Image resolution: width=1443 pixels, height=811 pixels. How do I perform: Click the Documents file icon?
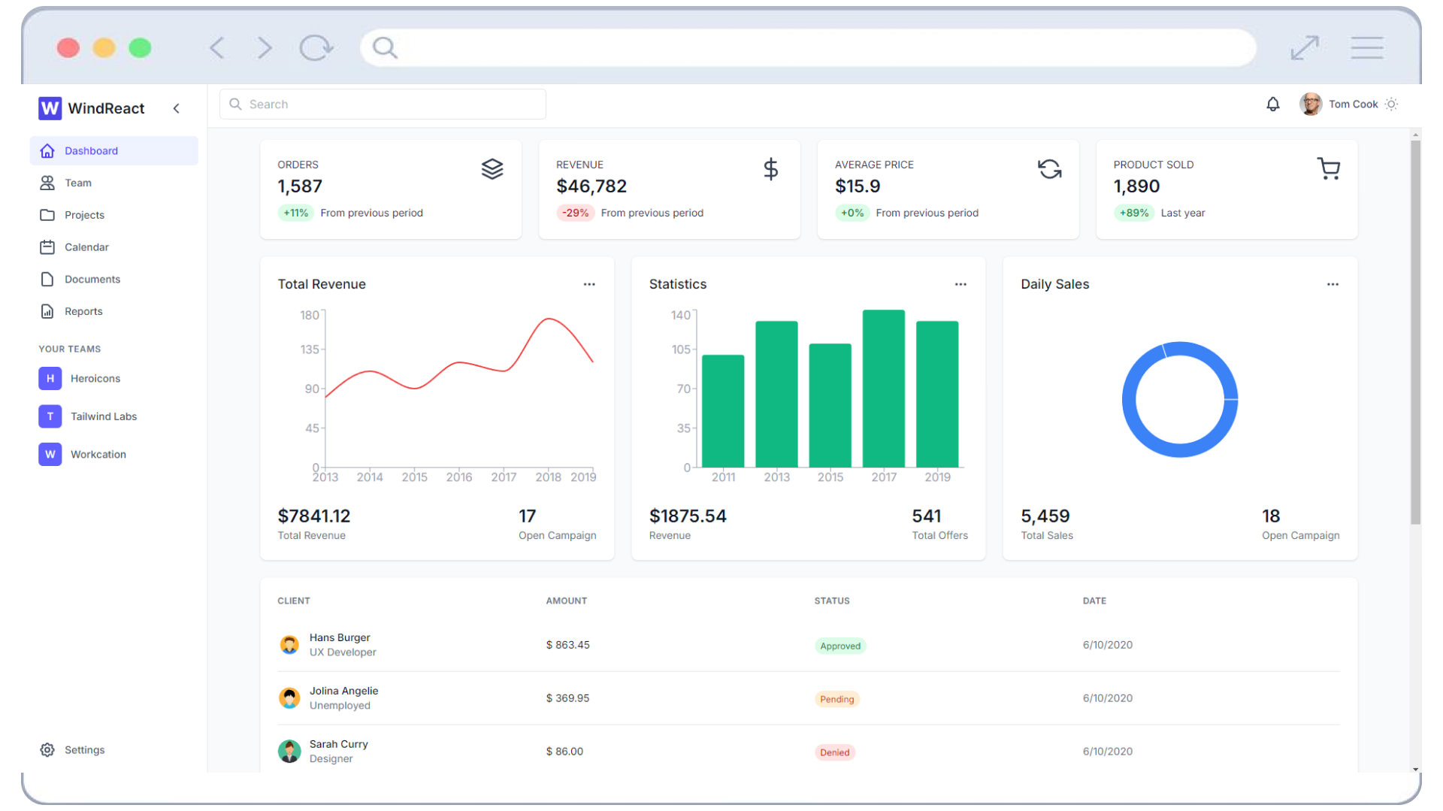47,279
